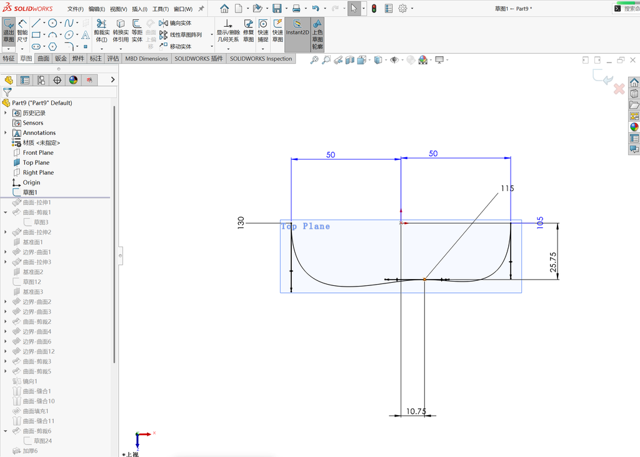This screenshot has height=457, width=640.
Task: Toggle Shaded Sketch Contours (上色草图轮廓)
Action: tap(317, 35)
